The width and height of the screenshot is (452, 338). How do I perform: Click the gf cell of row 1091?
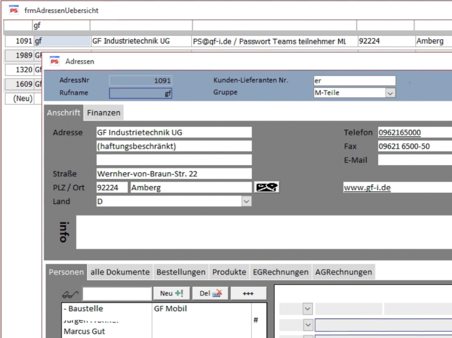[62, 41]
